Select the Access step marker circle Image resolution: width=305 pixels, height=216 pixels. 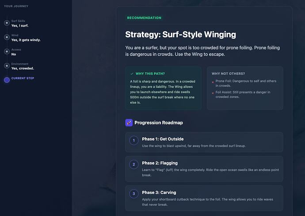coord(7,51)
